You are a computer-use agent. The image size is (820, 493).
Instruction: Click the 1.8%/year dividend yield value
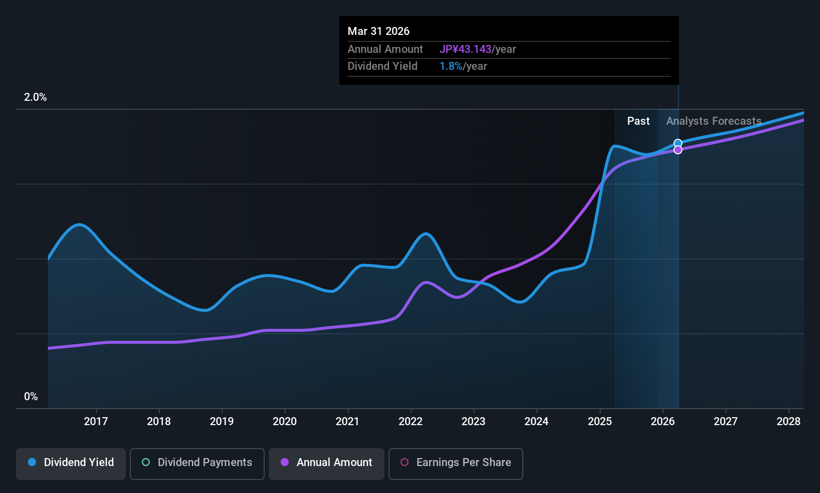tap(463, 66)
